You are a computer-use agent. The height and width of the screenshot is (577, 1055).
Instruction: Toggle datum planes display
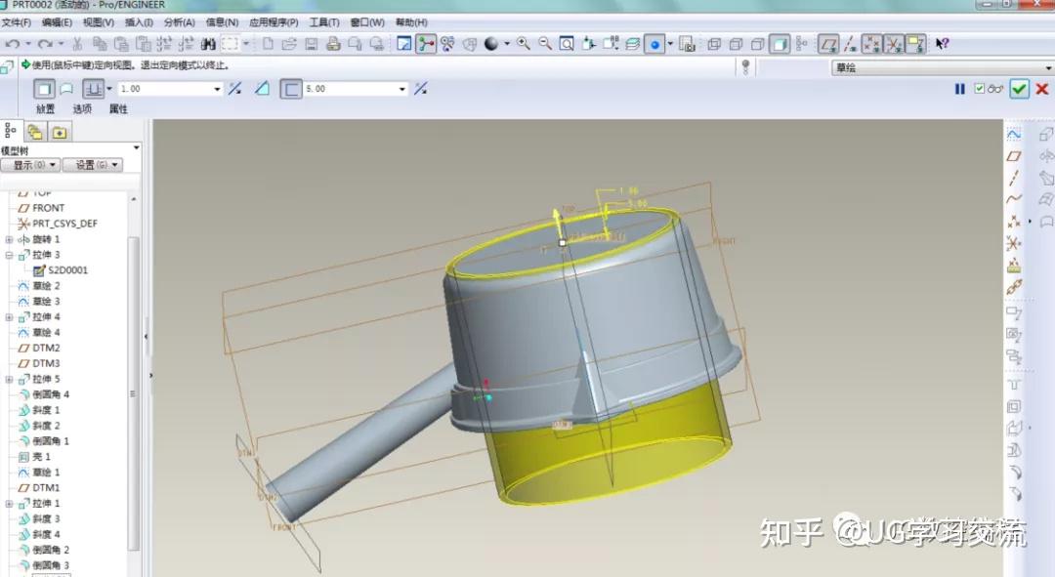coord(828,44)
